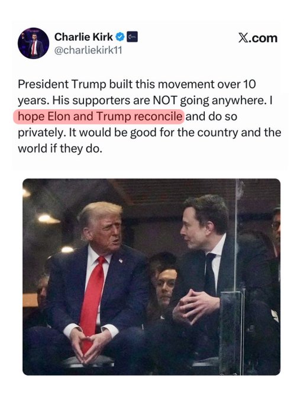Open the @charliekirk11 handle link
300x402 pixels.
88,50
